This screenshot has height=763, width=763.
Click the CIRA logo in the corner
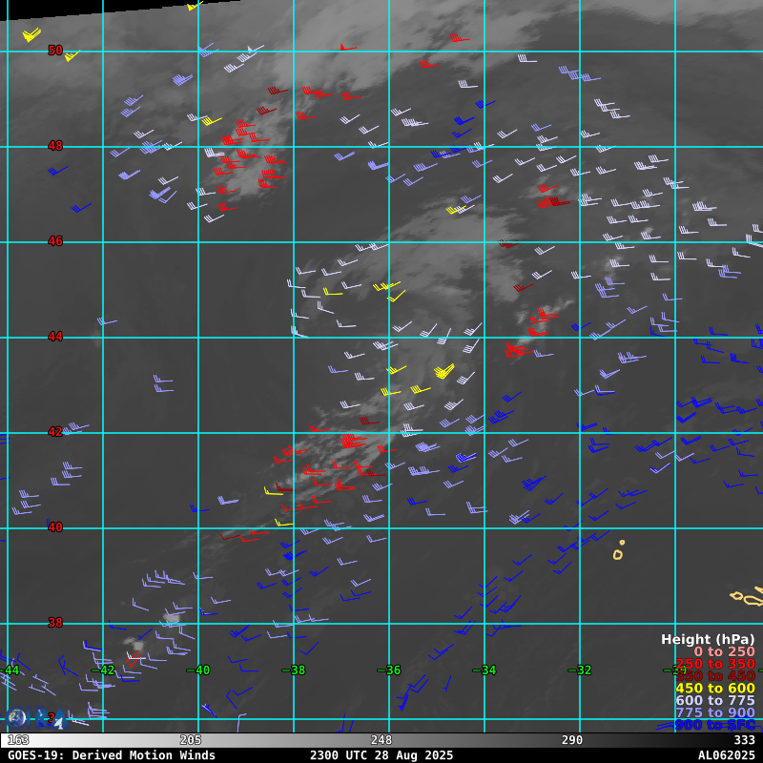tap(36, 719)
